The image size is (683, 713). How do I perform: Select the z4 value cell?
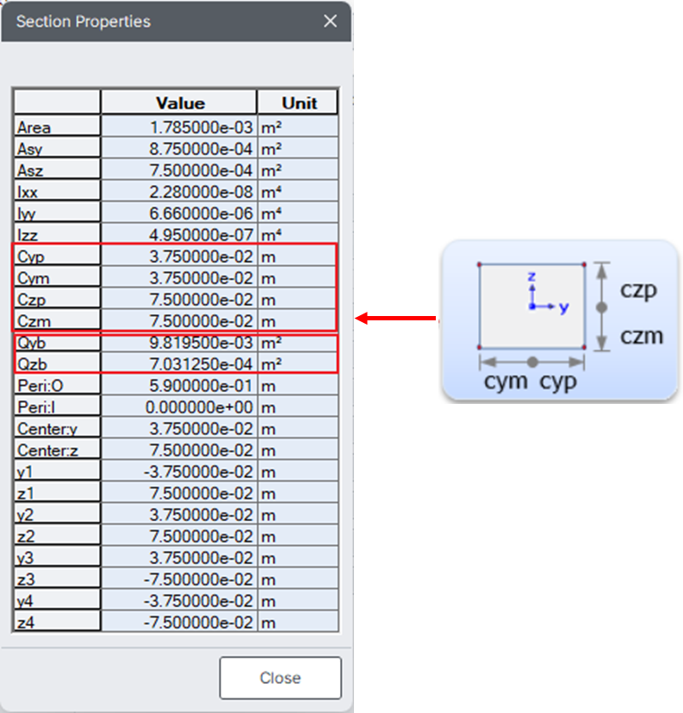179,622
